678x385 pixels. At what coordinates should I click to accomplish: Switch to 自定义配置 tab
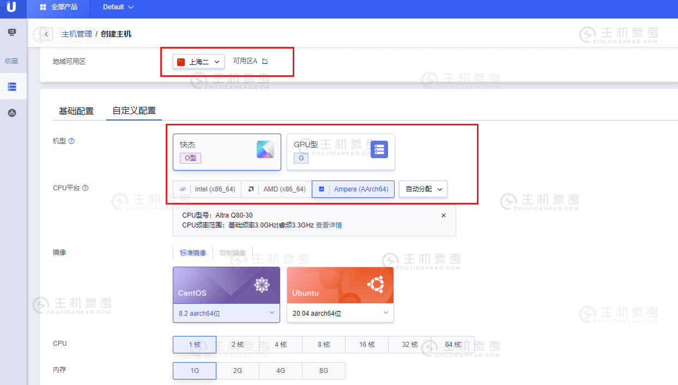[134, 111]
